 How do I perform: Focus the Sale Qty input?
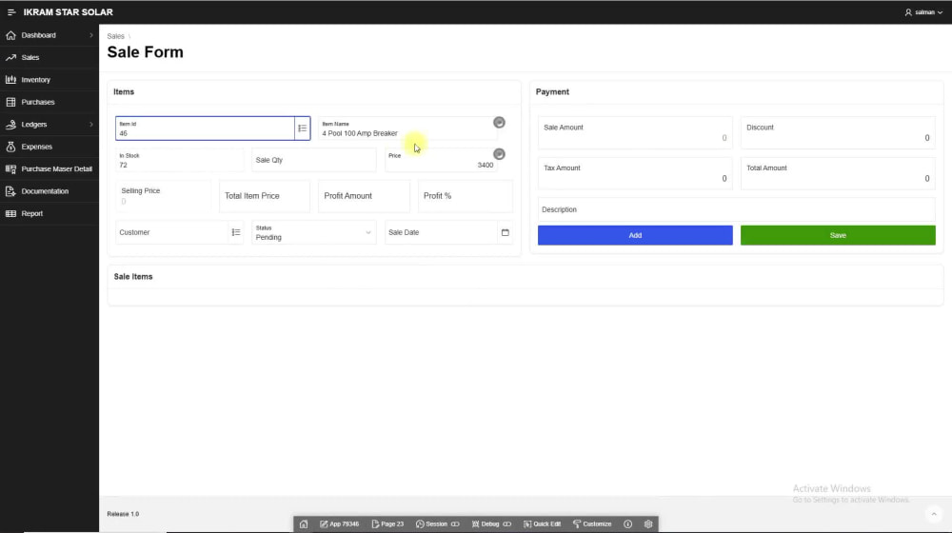pyautogui.click(x=313, y=160)
